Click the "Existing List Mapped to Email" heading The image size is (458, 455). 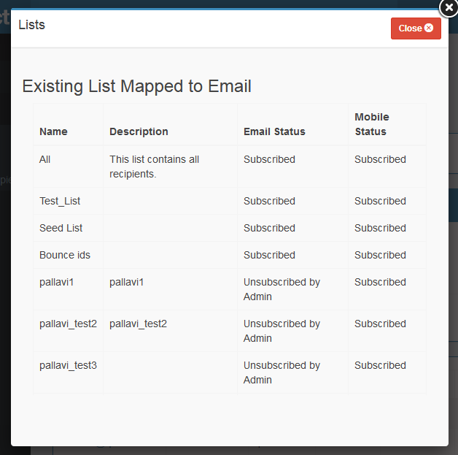(x=136, y=86)
